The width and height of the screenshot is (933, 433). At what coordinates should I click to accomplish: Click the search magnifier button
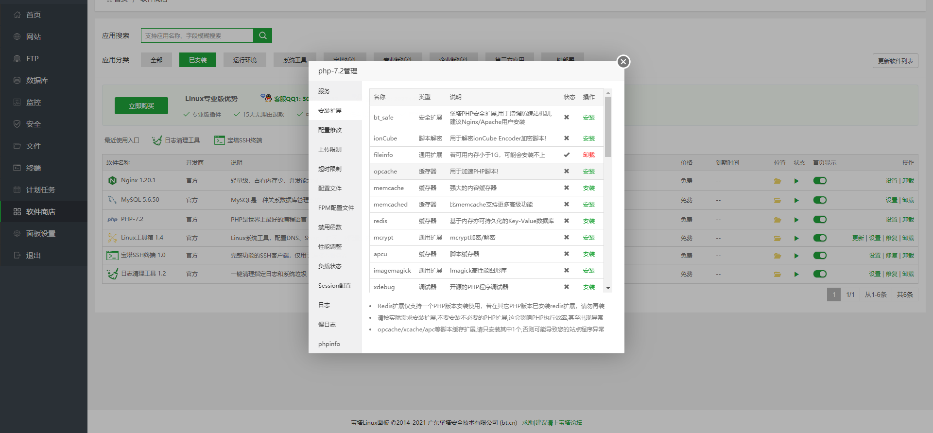(262, 35)
